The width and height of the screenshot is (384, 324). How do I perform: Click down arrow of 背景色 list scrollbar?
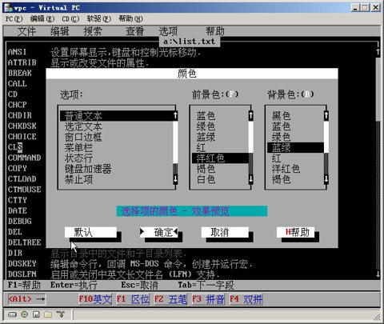point(326,179)
